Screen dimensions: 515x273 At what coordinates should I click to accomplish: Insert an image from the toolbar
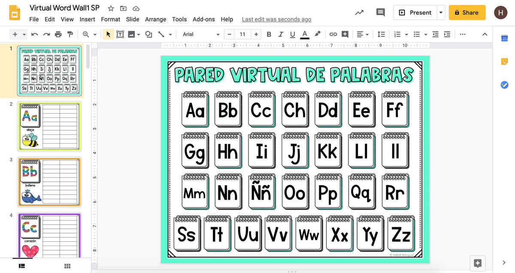(132, 34)
